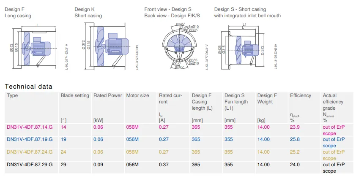The width and height of the screenshot is (356, 176).
Task: Click the 0.09 rated power cell
Action: 99,165
